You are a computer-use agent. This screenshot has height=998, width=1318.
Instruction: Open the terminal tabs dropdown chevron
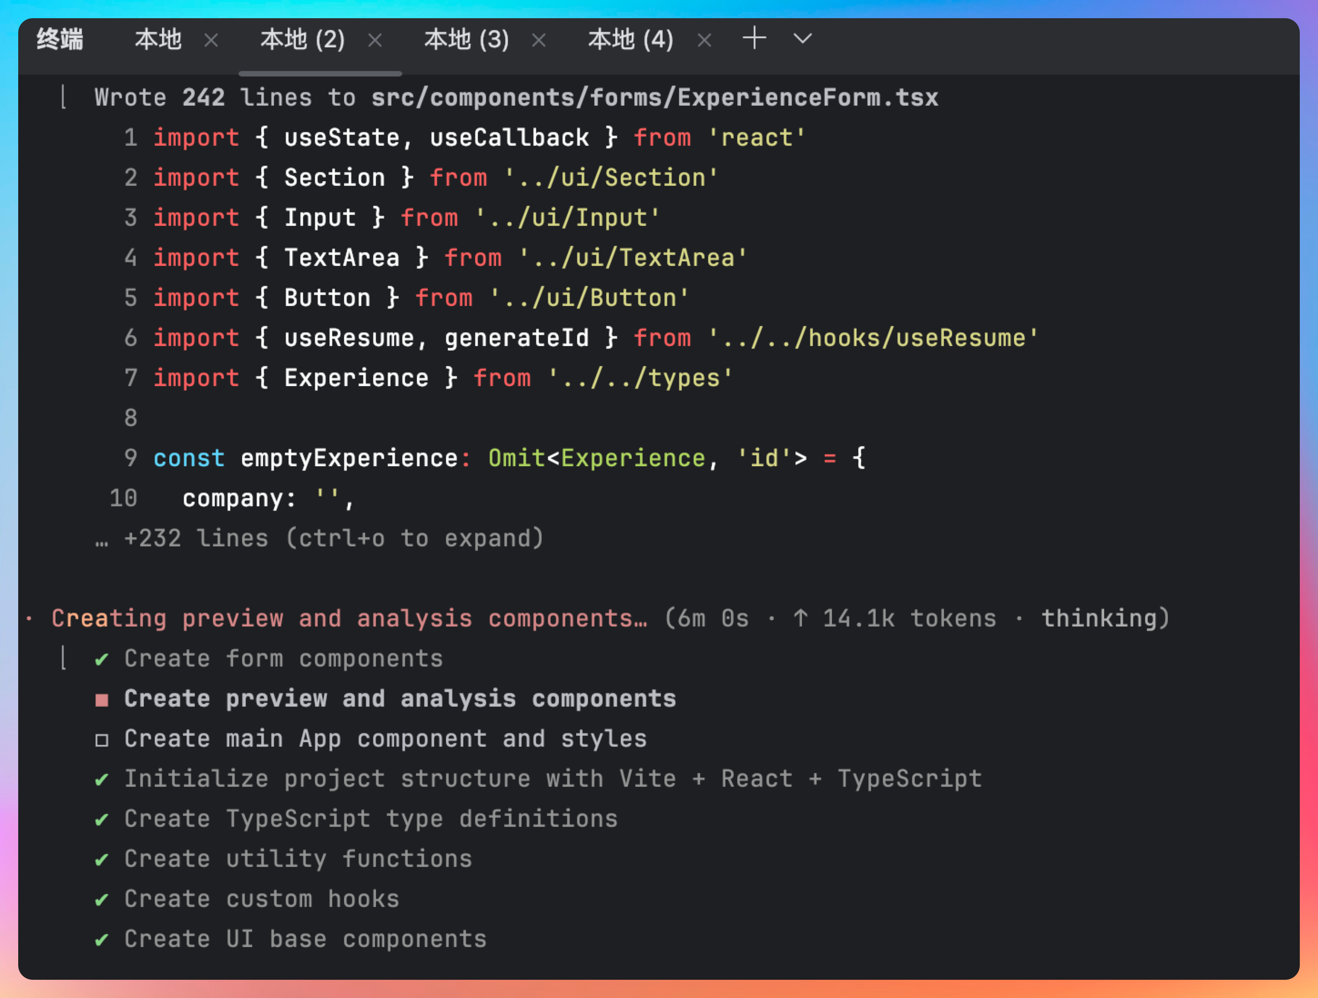tap(803, 39)
